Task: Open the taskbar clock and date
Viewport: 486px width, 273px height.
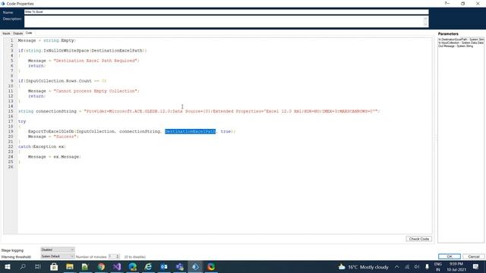Action: tap(456, 267)
